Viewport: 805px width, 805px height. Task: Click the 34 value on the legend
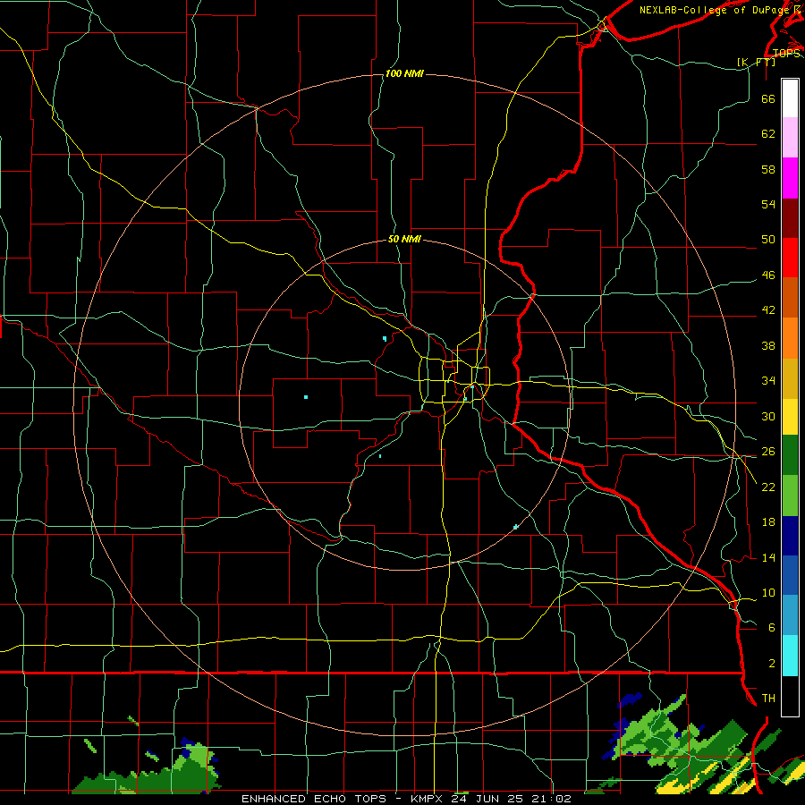coord(768,381)
